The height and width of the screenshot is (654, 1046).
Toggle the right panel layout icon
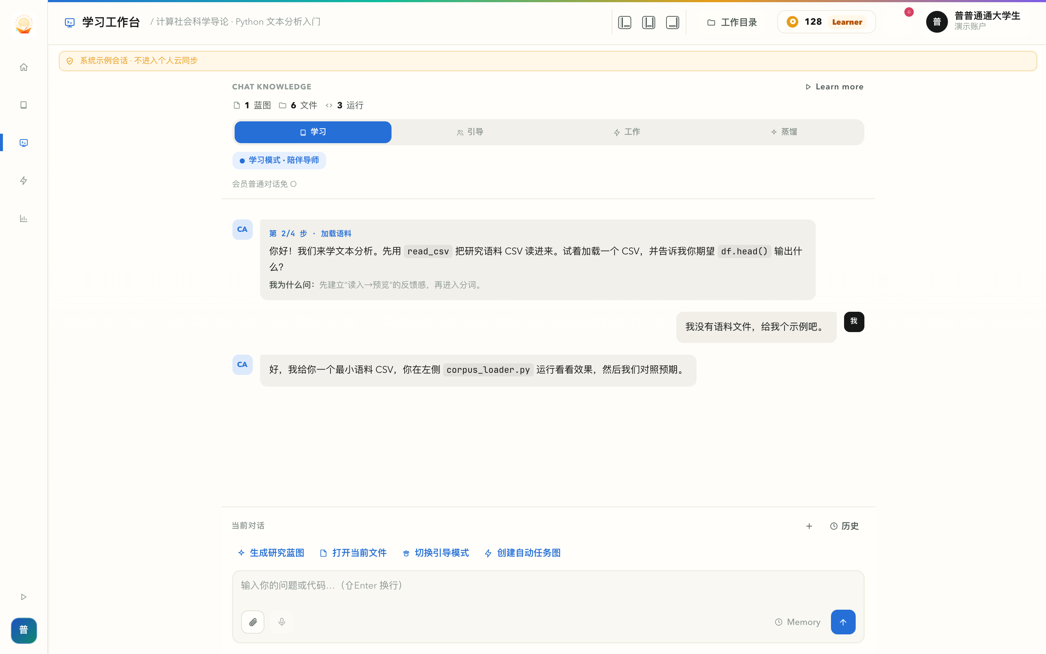pyautogui.click(x=673, y=22)
